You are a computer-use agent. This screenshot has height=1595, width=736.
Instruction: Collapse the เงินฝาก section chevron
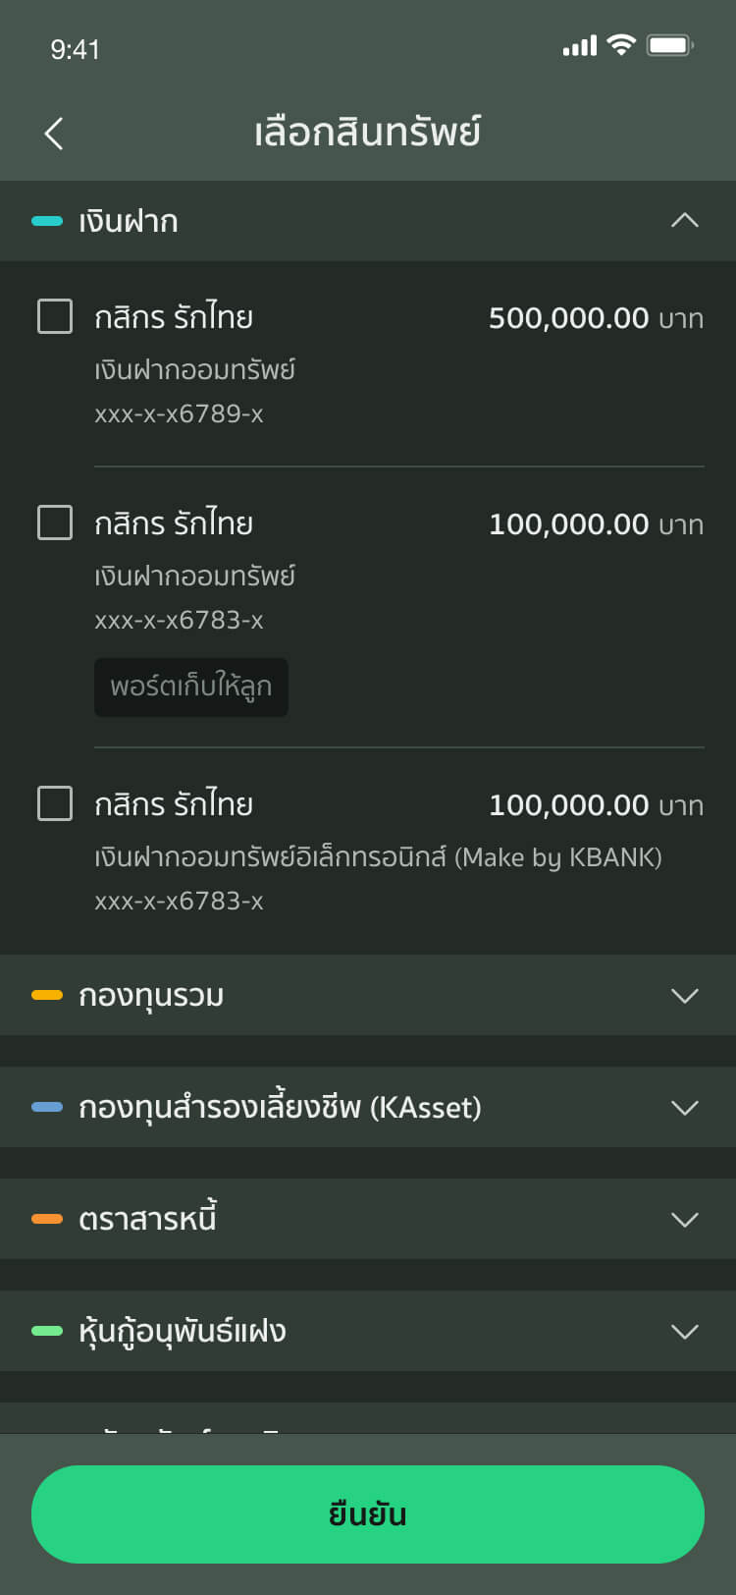click(684, 221)
